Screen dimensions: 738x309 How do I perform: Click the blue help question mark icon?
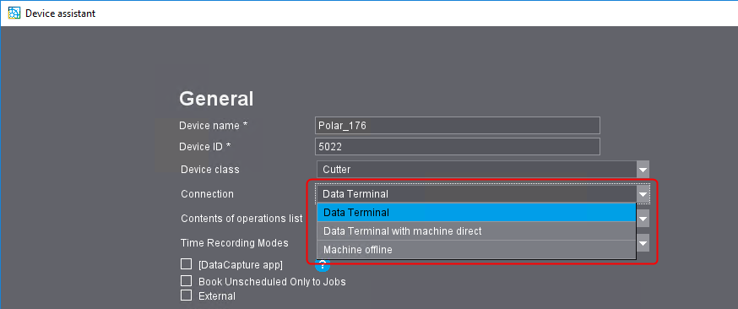click(x=323, y=265)
